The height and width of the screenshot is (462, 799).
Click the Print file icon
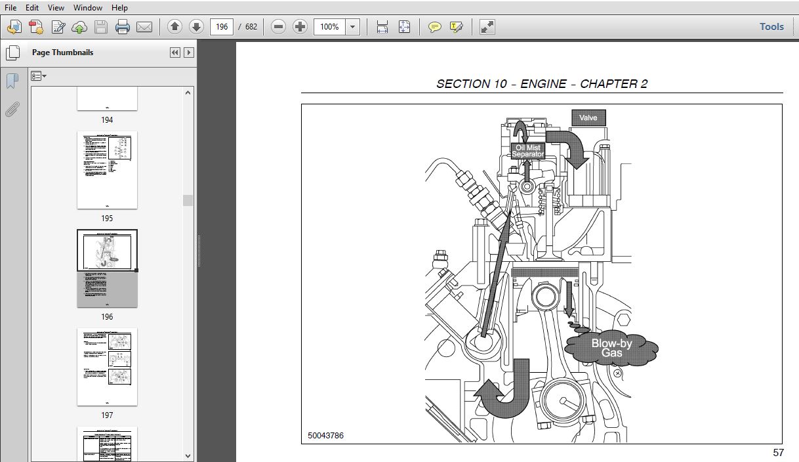coord(123,27)
